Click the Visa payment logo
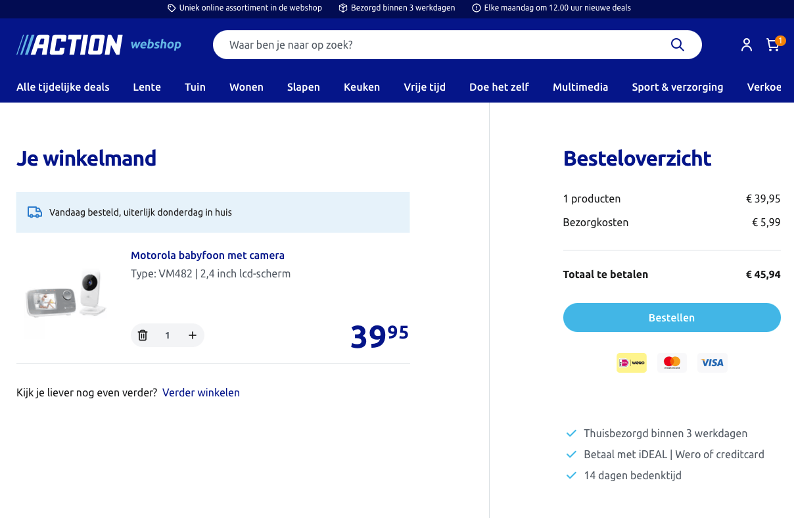The image size is (794, 518). click(712, 363)
